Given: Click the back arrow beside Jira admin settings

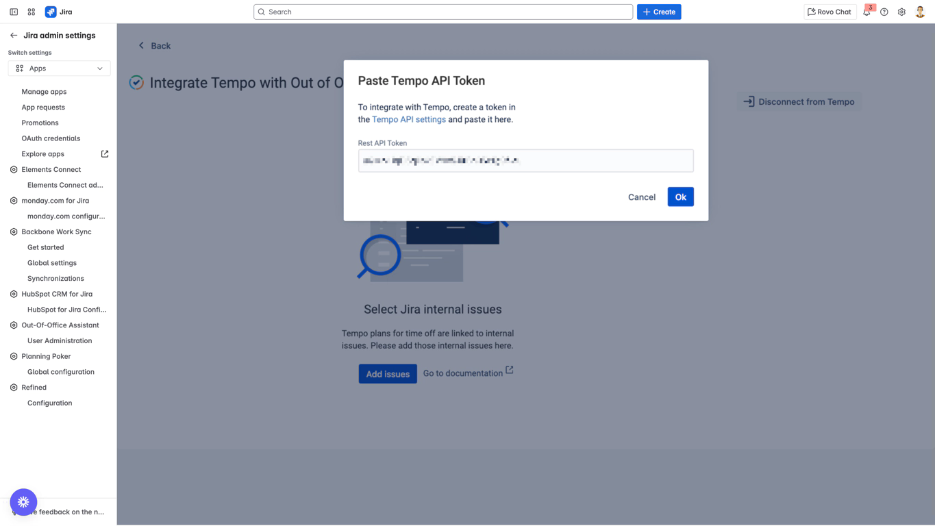Looking at the screenshot, I should pos(14,36).
